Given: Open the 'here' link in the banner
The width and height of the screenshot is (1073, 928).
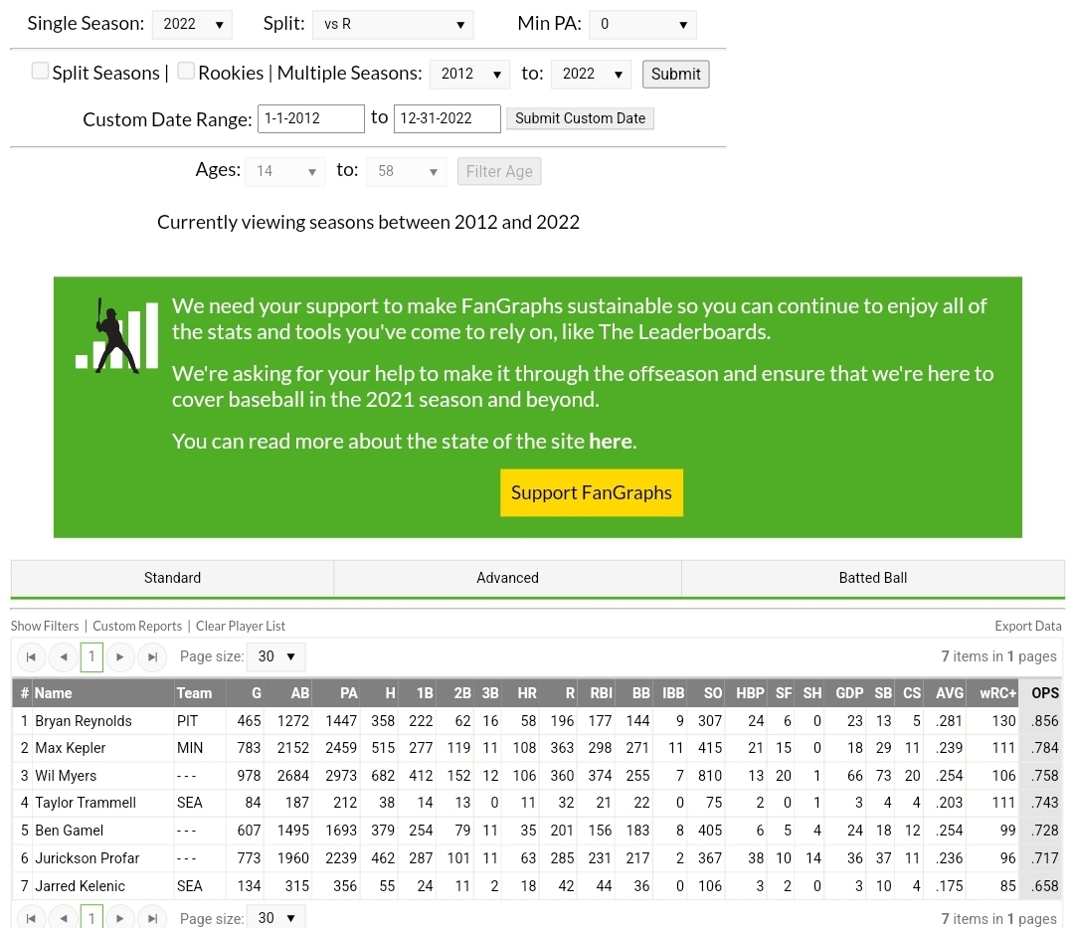Looking at the screenshot, I should click(x=611, y=442).
